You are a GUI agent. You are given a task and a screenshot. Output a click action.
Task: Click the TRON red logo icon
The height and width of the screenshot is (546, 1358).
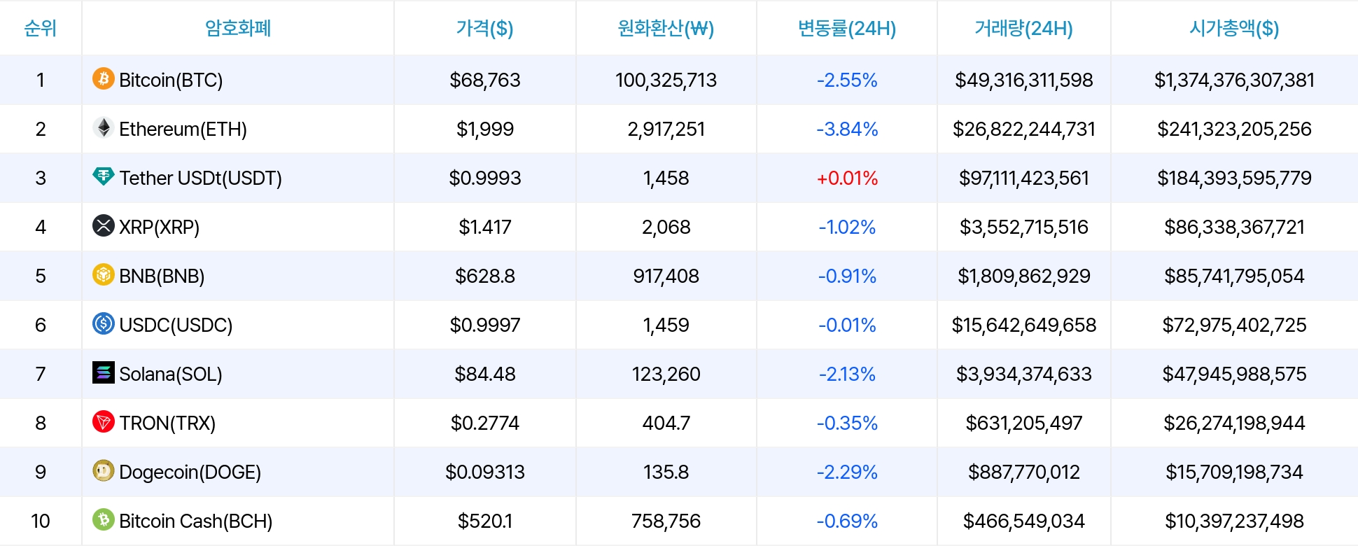[x=104, y=421]
